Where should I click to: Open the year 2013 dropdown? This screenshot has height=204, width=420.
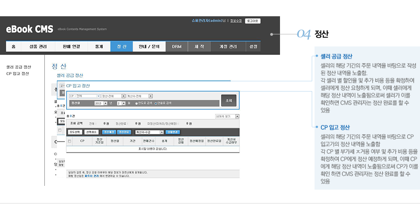click(x=104, y=103)
